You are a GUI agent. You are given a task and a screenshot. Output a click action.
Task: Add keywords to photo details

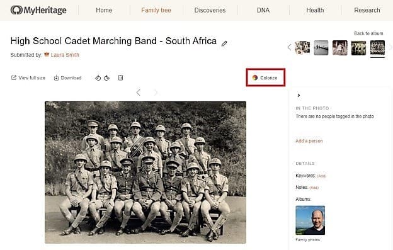[x=322, y=176]
